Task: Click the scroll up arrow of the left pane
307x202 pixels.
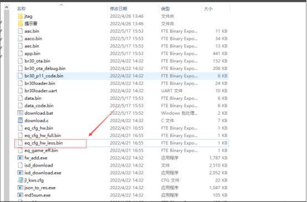Action: pyautogui.click(x=7, y=7)
